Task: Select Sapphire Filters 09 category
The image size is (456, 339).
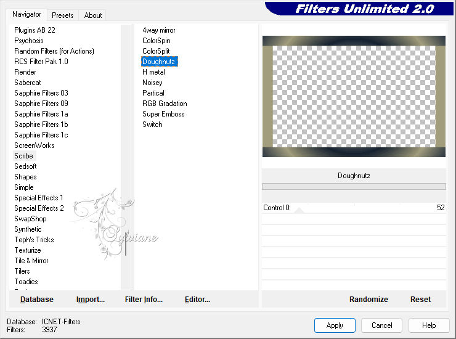Action: [41, 104]
